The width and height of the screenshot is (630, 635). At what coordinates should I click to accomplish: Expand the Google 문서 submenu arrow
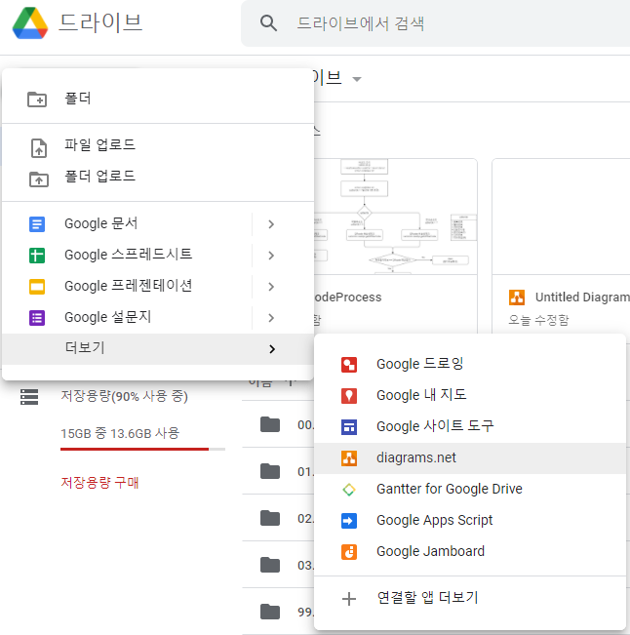[272, 224]
